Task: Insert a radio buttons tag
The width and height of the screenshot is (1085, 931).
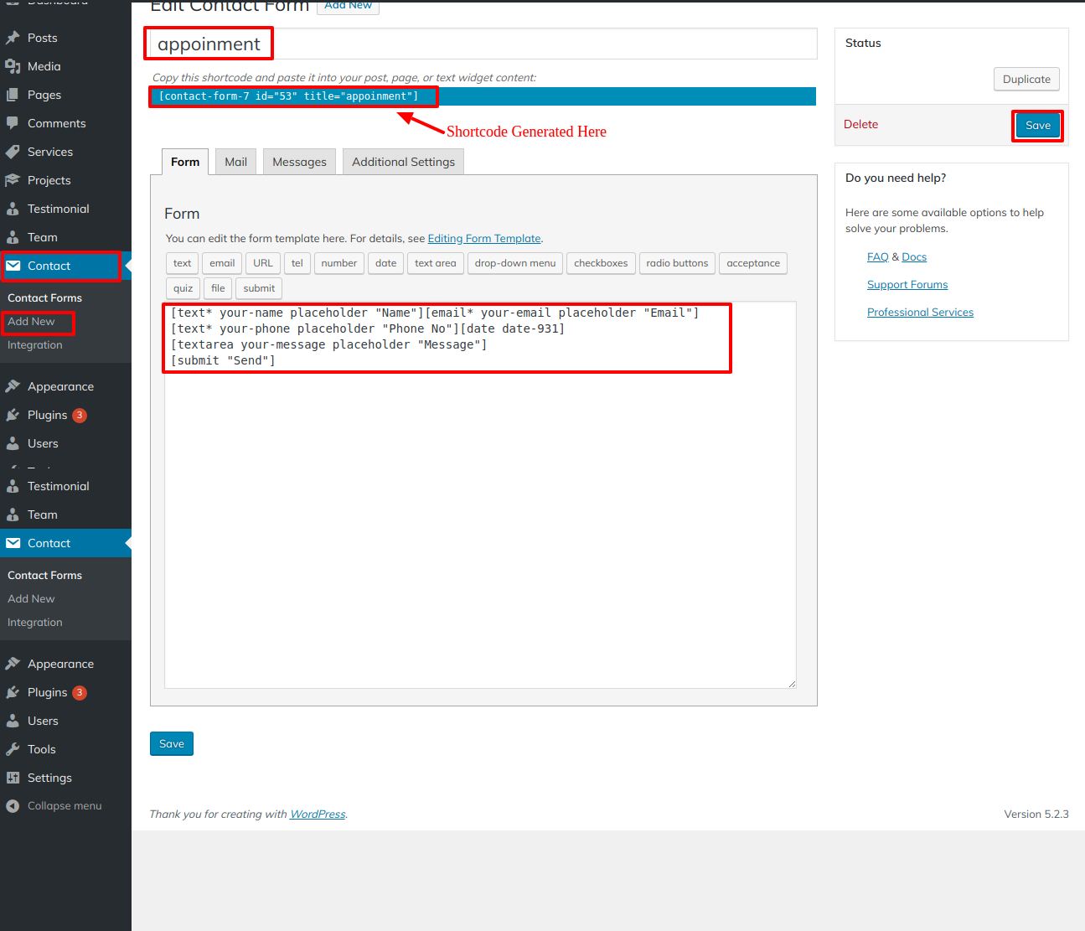Action: tap(677, 263)
